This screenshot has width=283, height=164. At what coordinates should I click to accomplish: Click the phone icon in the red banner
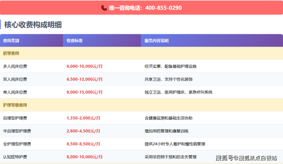coord(104,8)
